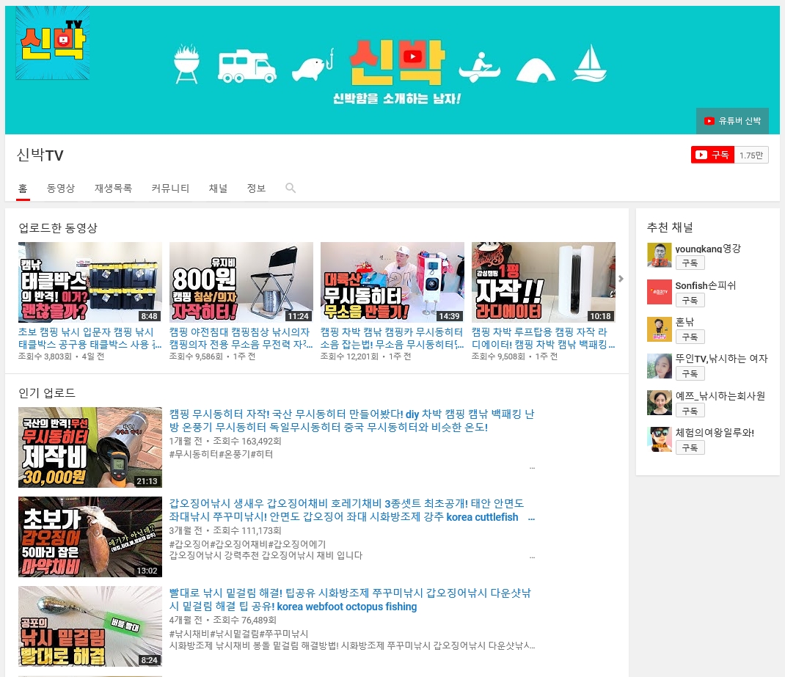Toggle subscription for youngkang영강 channel
Image resolution: width=785 pixels, height=677 pixels.
click(x=690, y=263)
